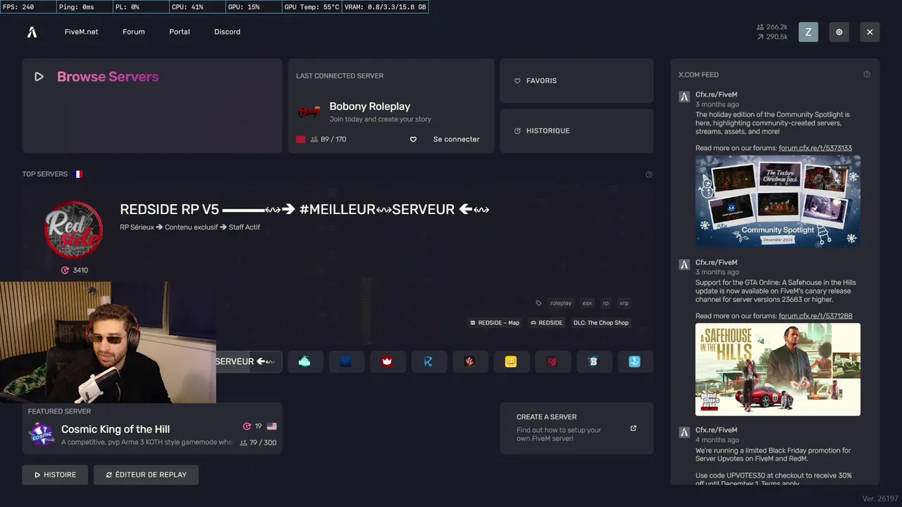Image resolution: width=902 pixels, height=507 pixels.
Task: Open the FiveM.net menu link
Action: [81, 32]
